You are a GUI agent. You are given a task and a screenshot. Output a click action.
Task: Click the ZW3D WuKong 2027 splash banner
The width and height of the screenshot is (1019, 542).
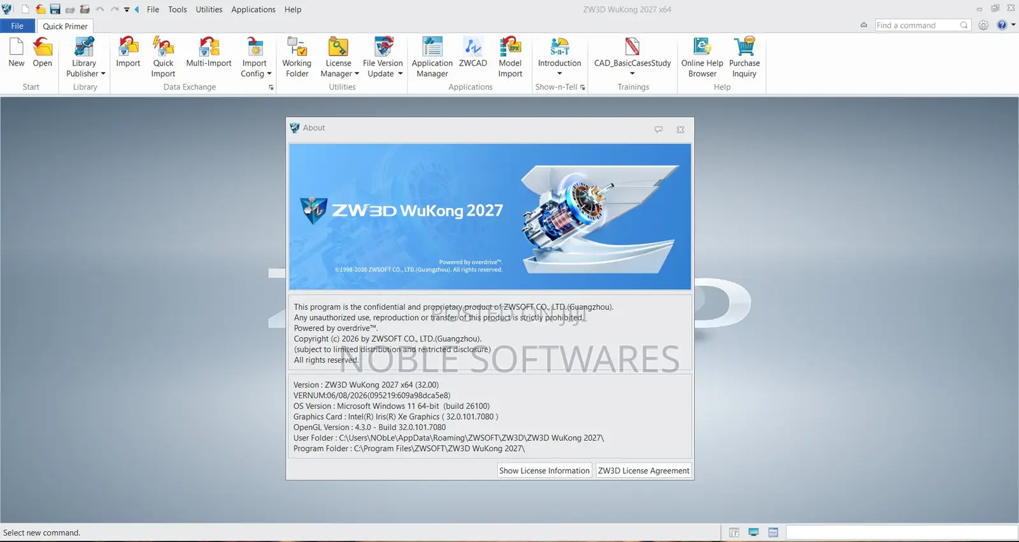pos(490,217)
